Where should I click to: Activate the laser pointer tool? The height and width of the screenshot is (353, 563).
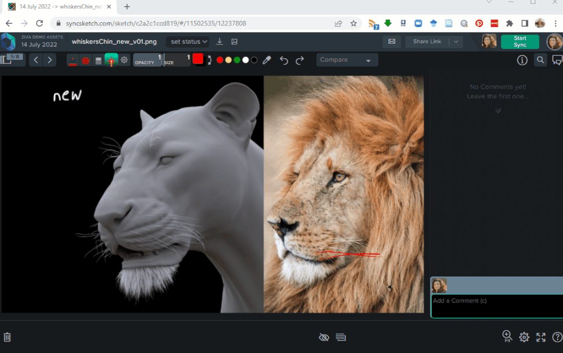click(x=111, y=59)
